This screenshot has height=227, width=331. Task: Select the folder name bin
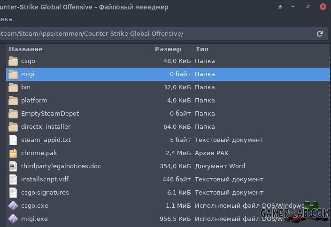coord(26,87)
